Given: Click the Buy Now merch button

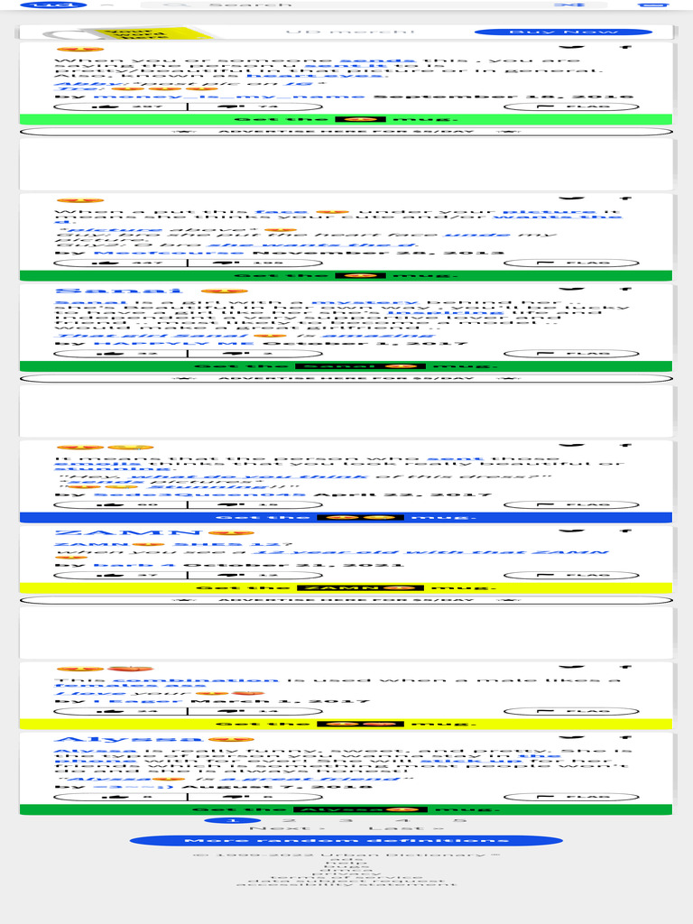Looking at the screenshot, I should (563, 32).
